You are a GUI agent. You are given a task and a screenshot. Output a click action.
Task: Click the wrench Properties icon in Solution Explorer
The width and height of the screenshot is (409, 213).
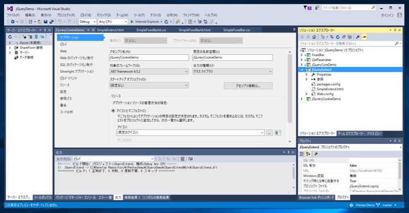[358, 37]
